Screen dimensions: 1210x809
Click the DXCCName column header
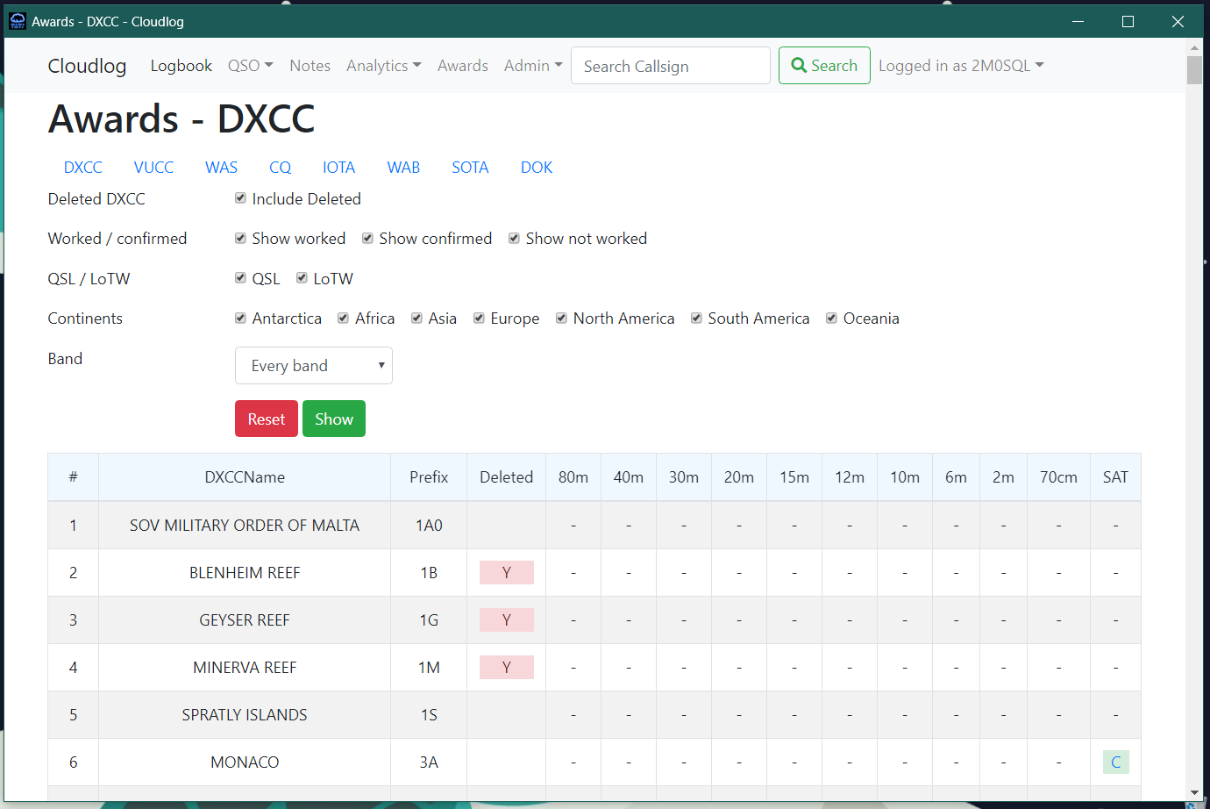[x=245, y=477]
